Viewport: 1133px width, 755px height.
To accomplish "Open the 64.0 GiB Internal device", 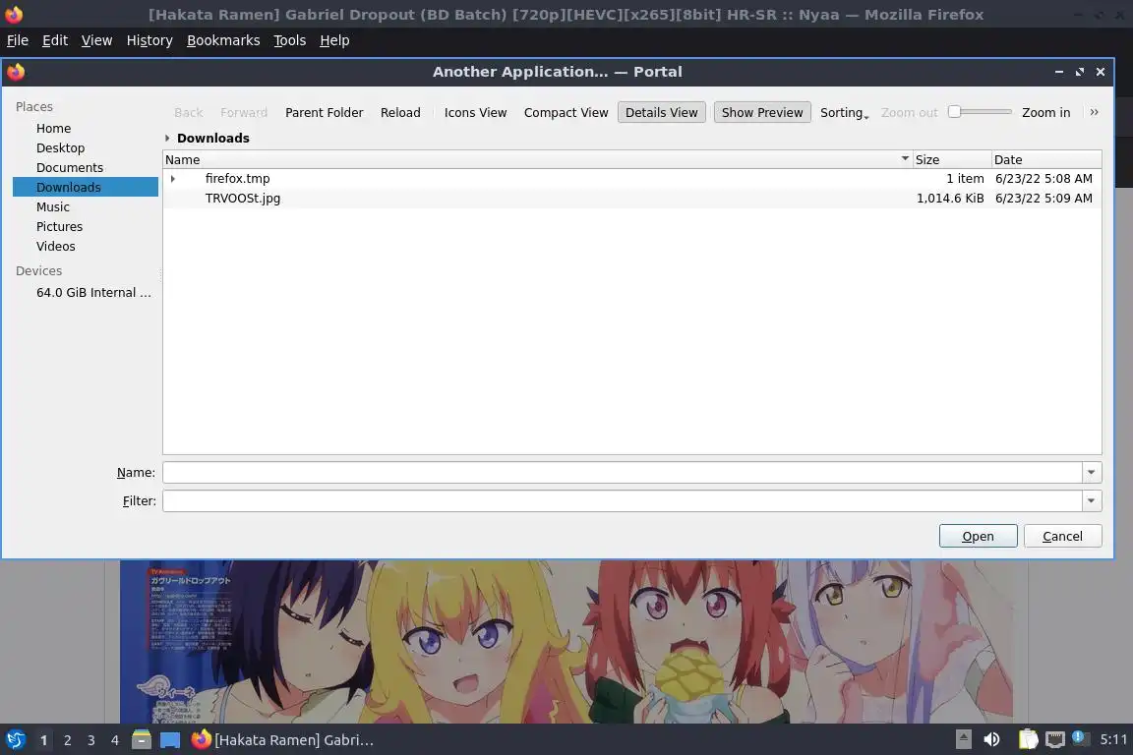I will click(x=93, y=293).
